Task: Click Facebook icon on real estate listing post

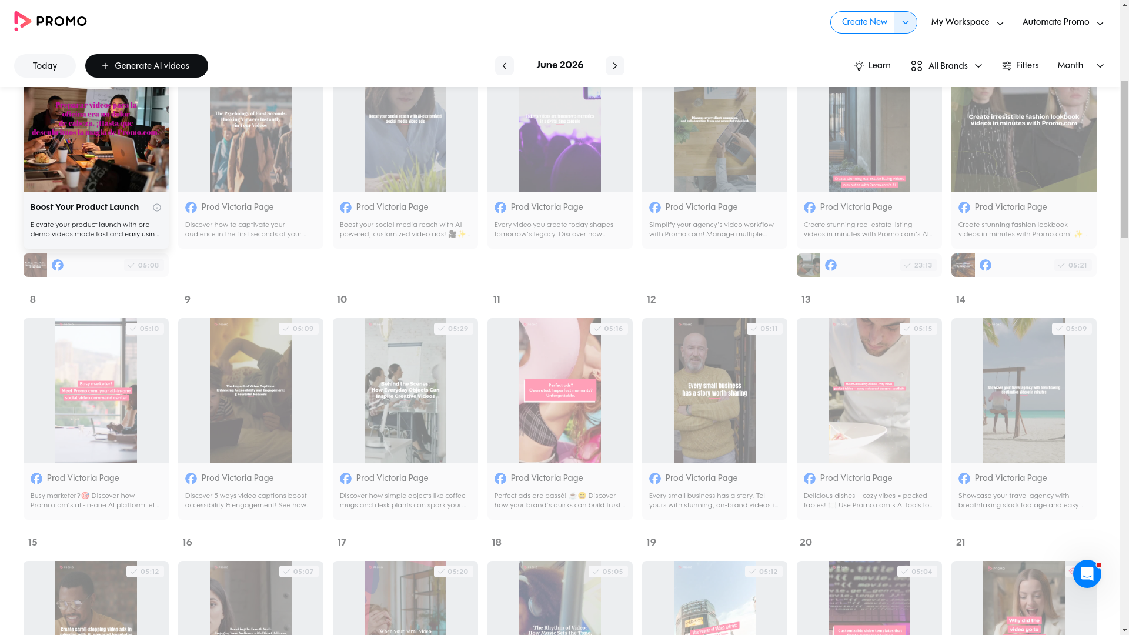Action: 810,208
